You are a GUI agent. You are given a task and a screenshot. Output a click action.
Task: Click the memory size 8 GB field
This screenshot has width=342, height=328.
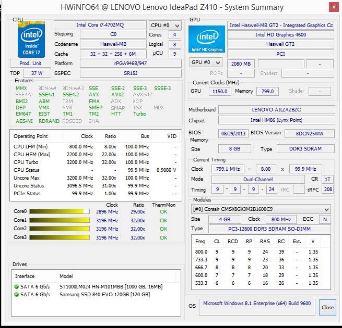pyautogui.click(x=234, y=149)
